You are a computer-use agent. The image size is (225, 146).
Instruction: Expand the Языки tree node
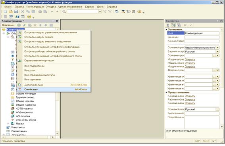pyautogui.click(x=8, y=123)
